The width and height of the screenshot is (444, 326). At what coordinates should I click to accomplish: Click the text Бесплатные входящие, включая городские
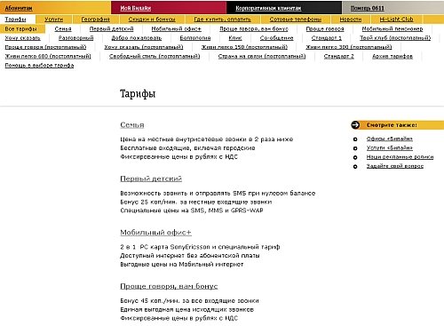pyautogui.click(x=187, y=148)
